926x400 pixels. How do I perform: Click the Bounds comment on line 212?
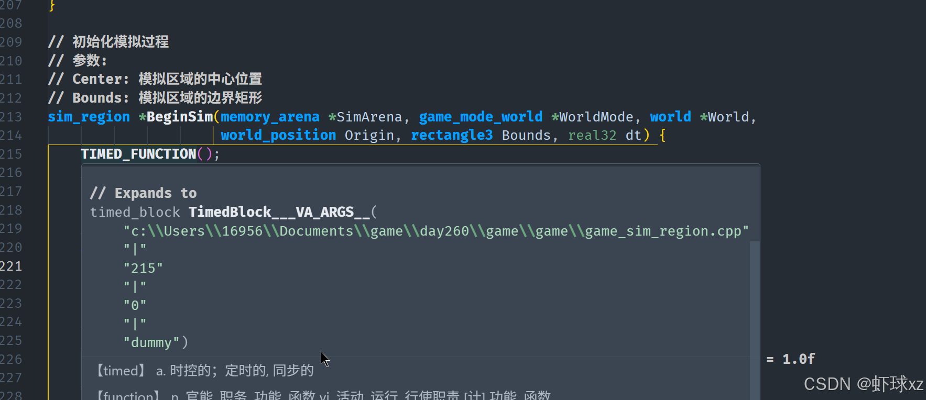[155, 98]
